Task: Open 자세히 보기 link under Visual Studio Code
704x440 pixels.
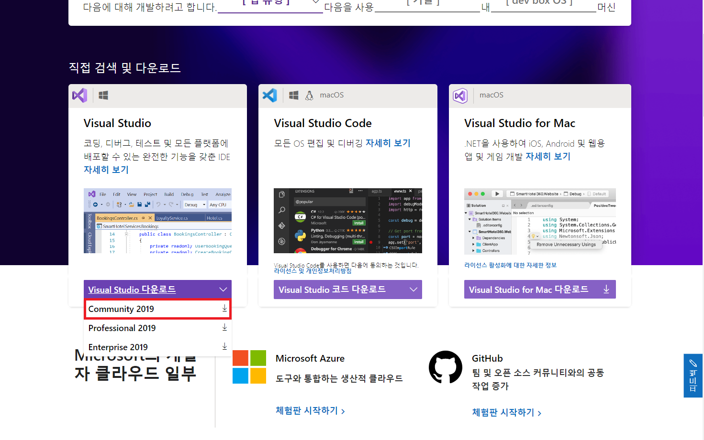Action: [x=388, y=143]
